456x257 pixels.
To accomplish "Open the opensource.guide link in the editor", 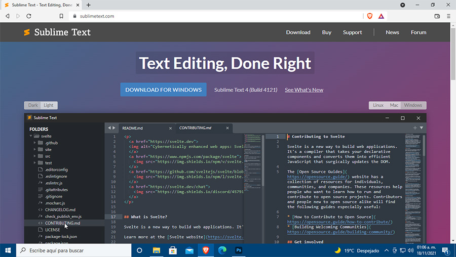I will pyautogui.click(x=318, y=177).
